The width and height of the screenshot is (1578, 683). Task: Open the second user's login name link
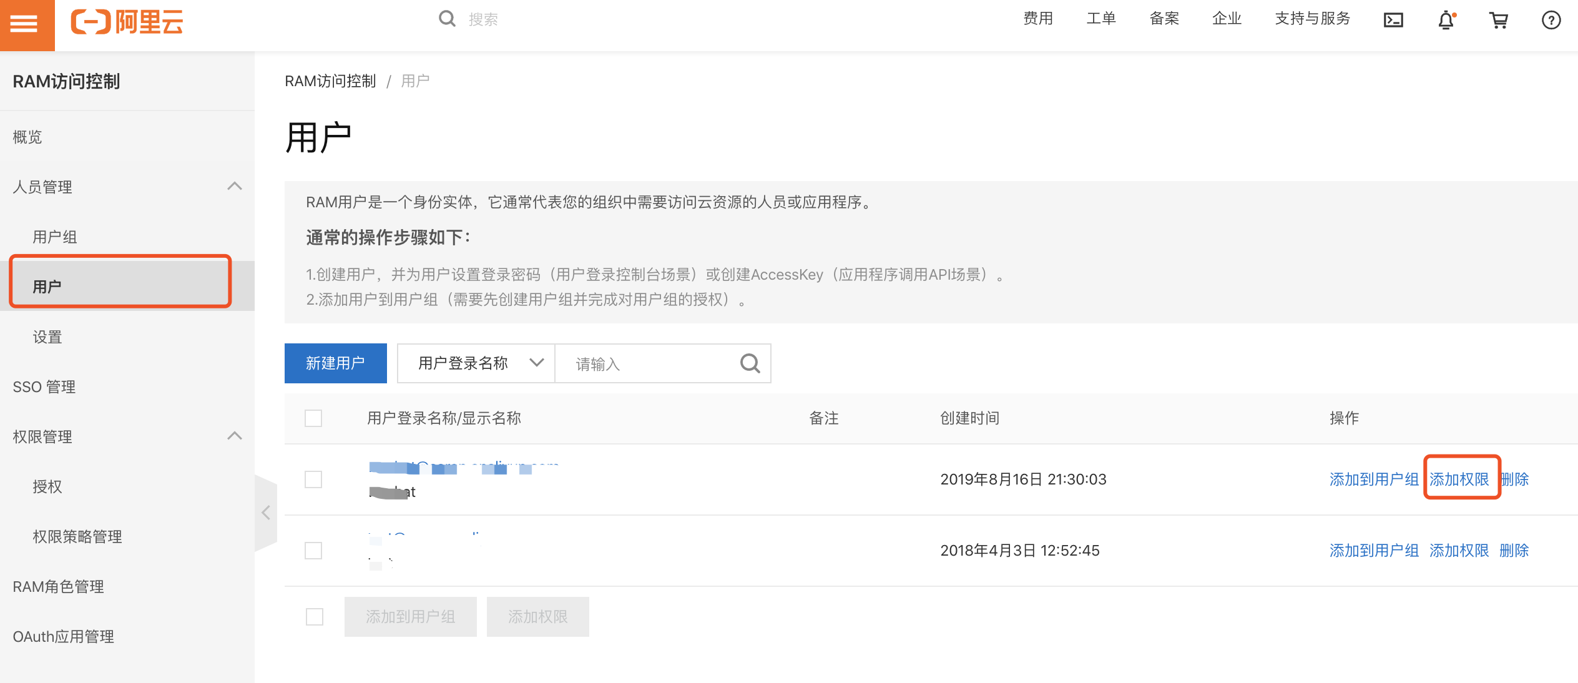[x=424, y=538]
